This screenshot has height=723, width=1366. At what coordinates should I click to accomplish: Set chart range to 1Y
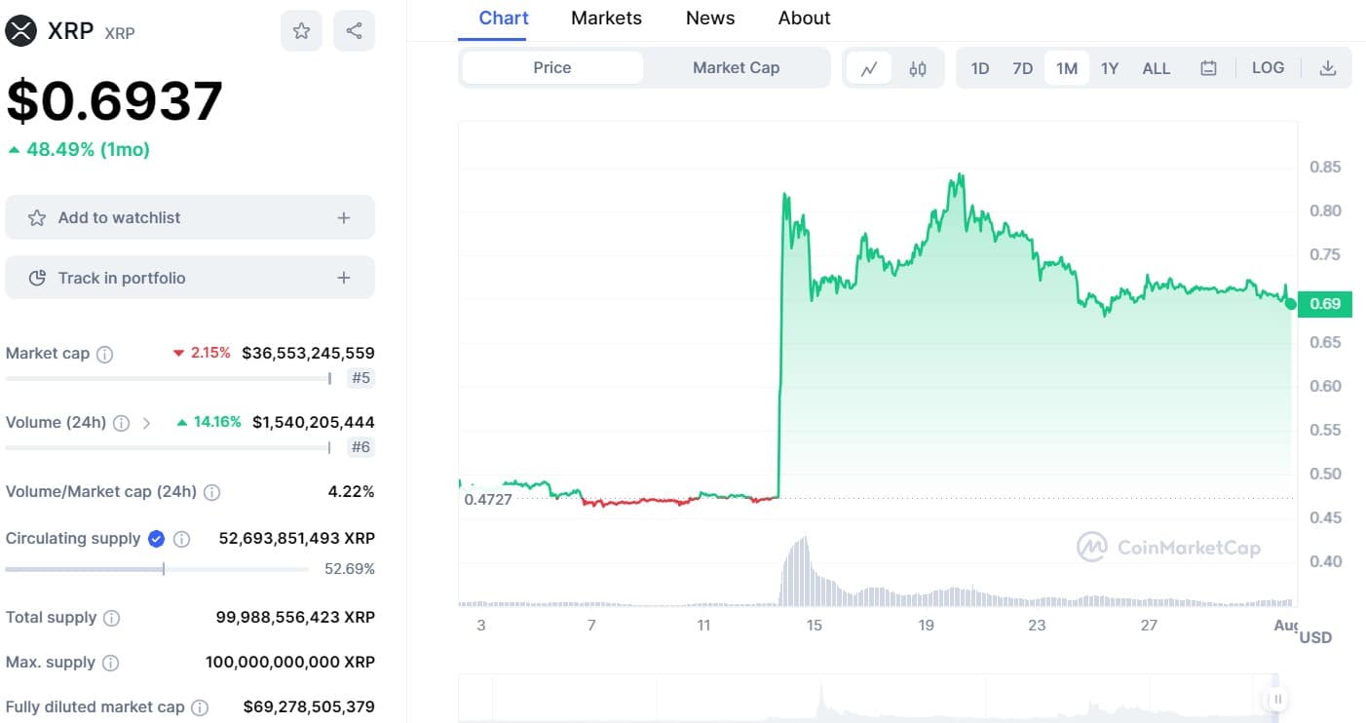(x=1110, y=68)
